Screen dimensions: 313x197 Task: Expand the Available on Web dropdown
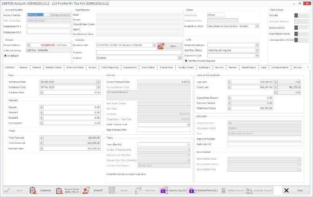coord(257,26)
